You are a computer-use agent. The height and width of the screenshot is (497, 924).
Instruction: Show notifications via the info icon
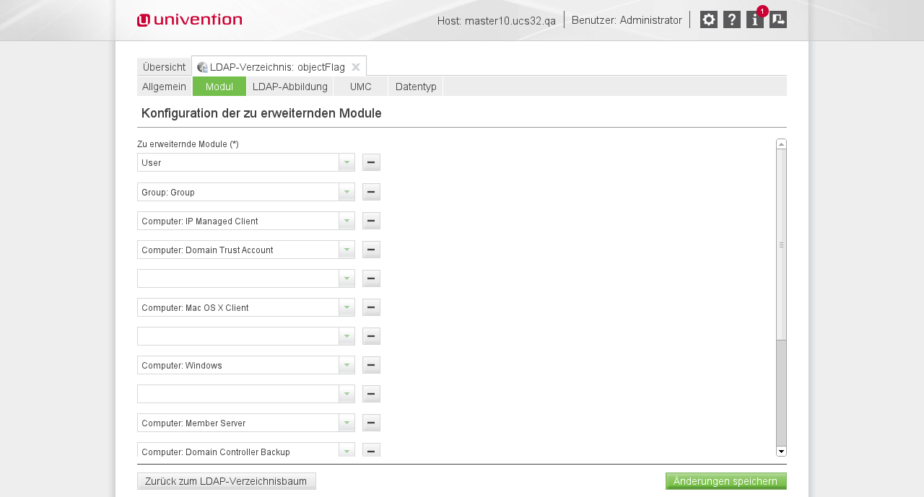point(754,19)
